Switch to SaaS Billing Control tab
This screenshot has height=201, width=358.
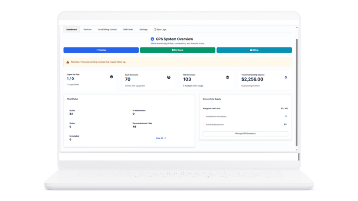(x=107, y=29)
